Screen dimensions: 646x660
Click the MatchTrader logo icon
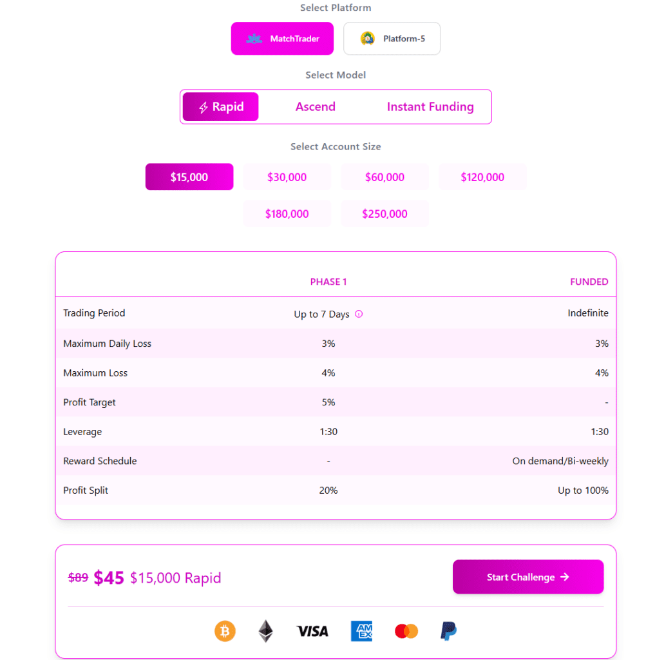tap(254, 39)
